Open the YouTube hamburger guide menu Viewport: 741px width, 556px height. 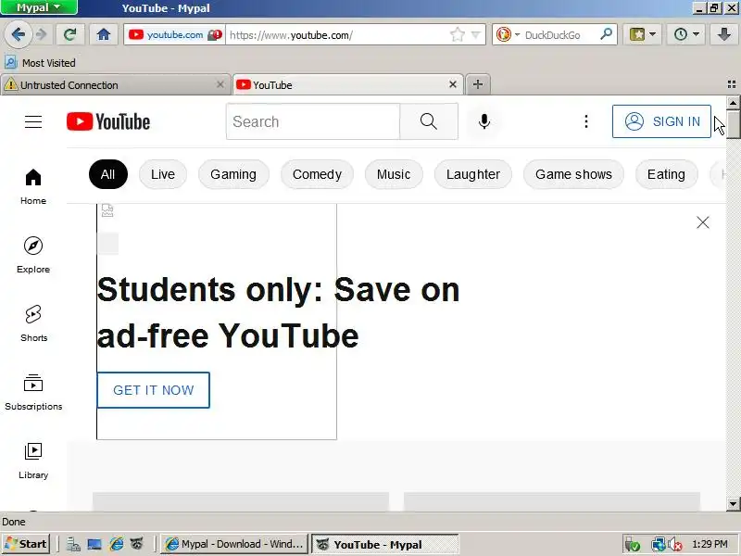33,121
